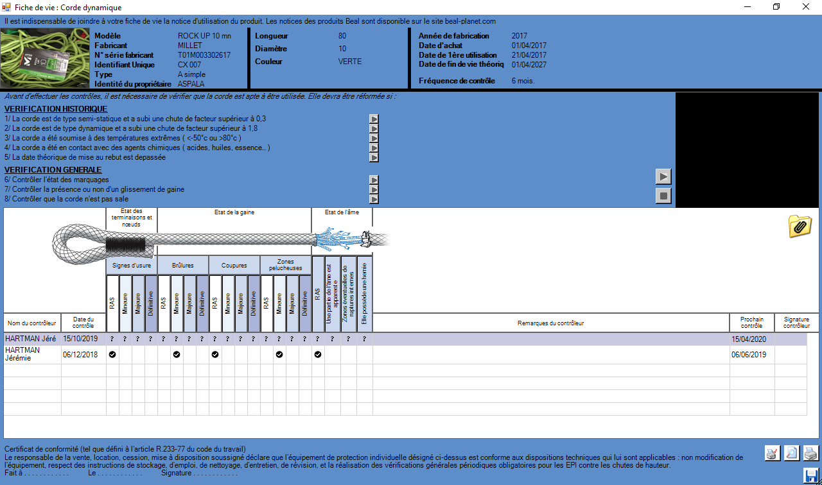The width and height of the screenshot is (822, 485).
Task: Open the paperclip folder attachments icon
Action: (x=800, y=226)
